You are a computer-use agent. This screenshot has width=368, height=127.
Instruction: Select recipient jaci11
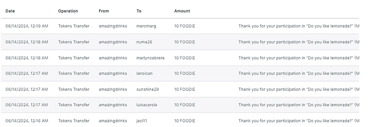141,121
